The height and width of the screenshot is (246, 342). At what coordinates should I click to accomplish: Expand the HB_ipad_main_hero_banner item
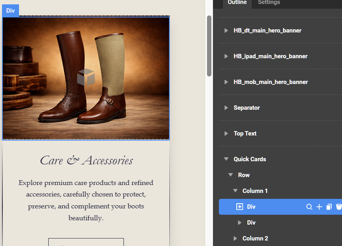point(226,56)
